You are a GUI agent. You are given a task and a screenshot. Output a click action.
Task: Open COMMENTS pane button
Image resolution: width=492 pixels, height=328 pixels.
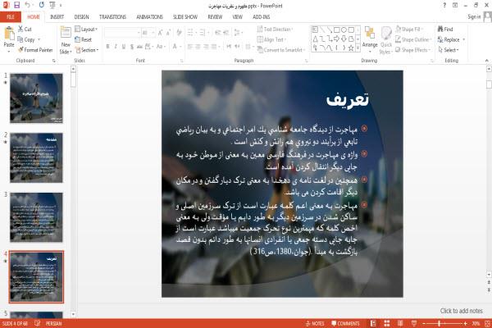point(345,323)
